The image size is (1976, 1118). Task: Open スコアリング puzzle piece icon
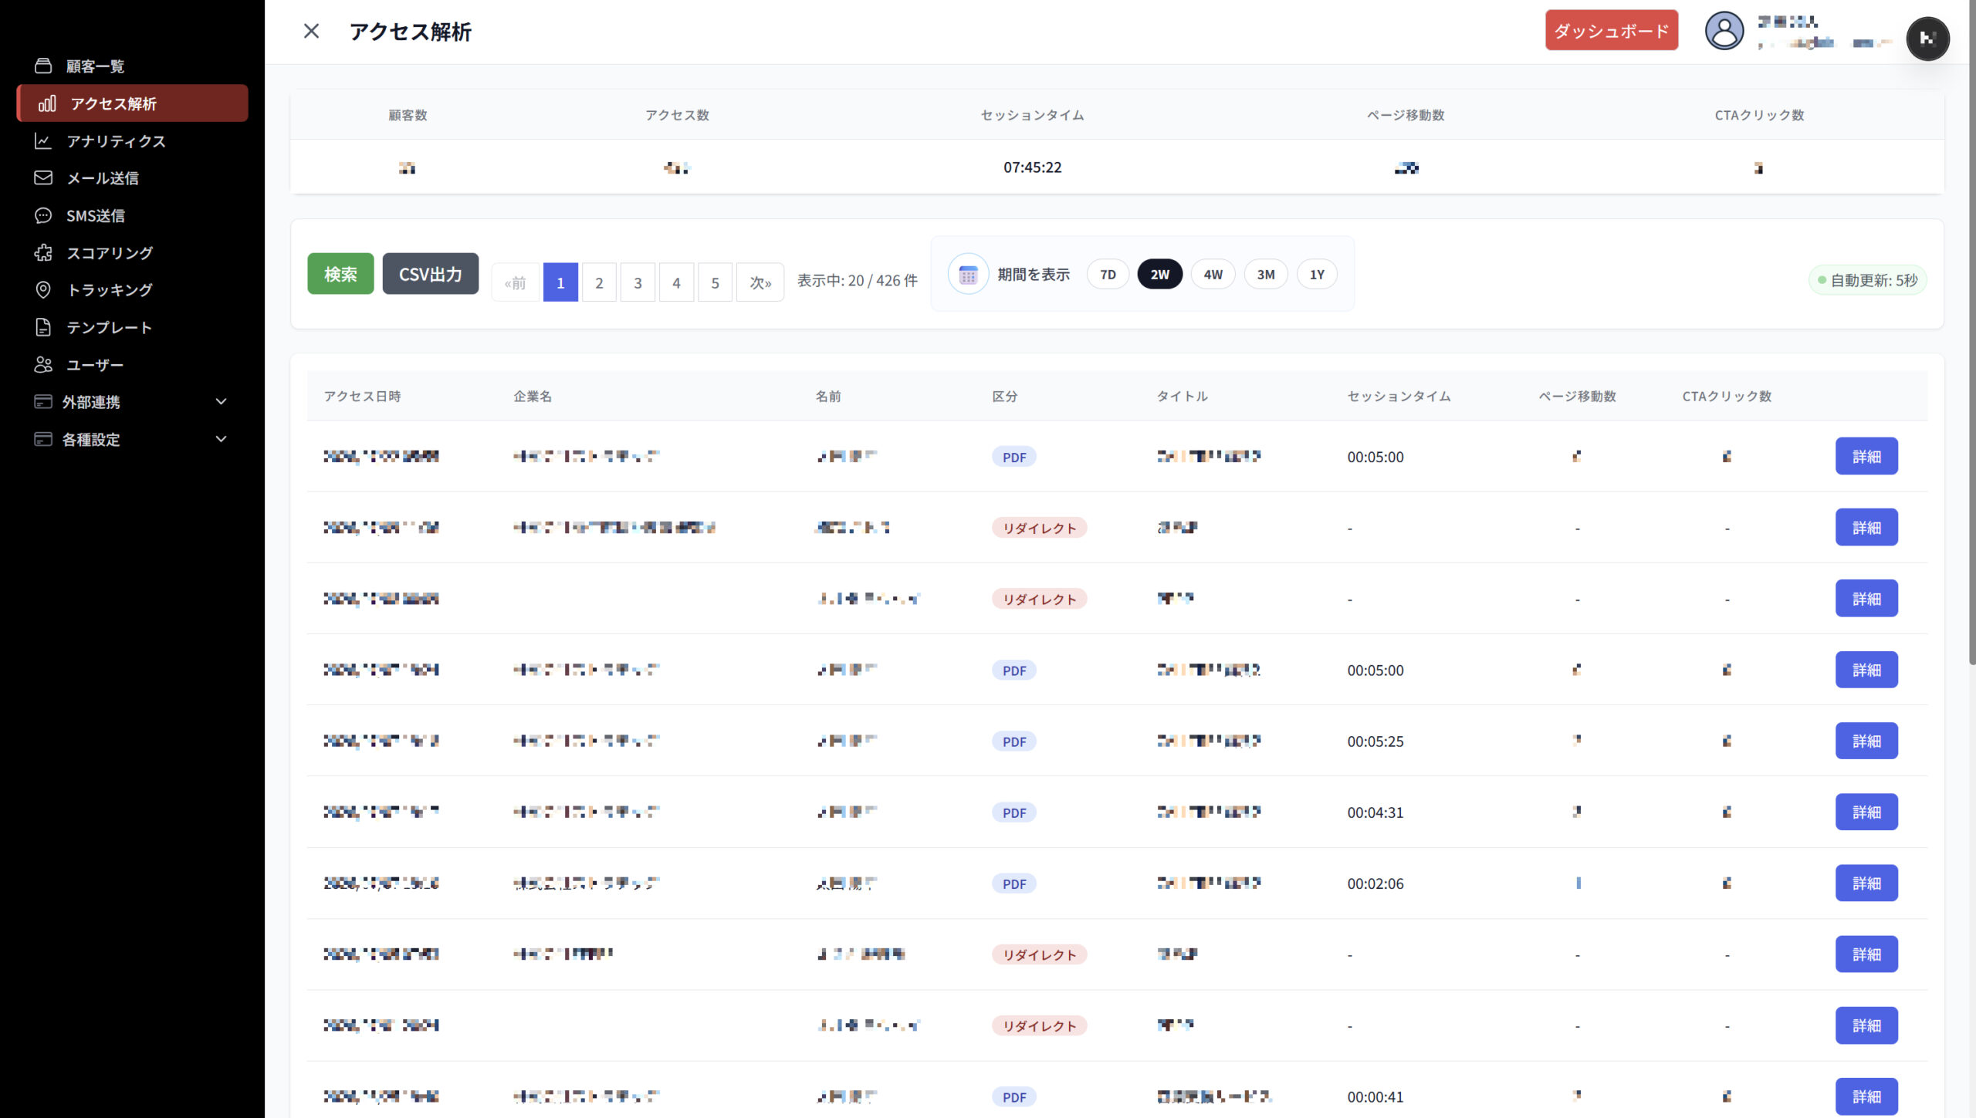[43, 252]
